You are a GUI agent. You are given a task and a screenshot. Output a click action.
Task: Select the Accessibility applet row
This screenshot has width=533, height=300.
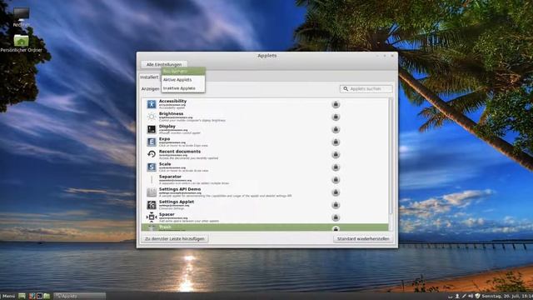pos(265,104)
